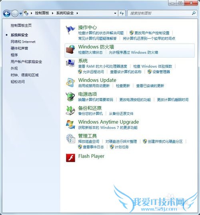Open the Flash Player icon
Image resolution: width=200 pixels, height=215 pixels.
coord(70,158)
